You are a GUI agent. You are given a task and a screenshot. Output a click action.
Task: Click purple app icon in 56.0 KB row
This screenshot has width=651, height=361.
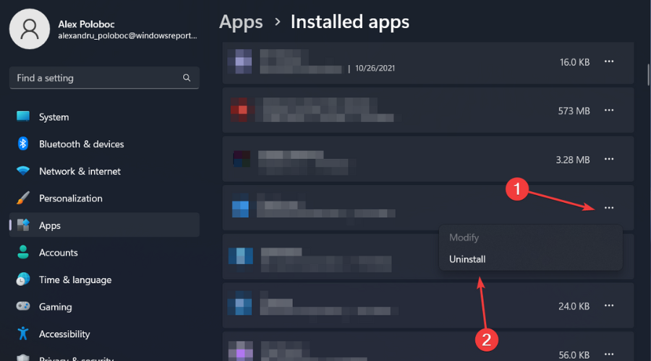[240, 351]
